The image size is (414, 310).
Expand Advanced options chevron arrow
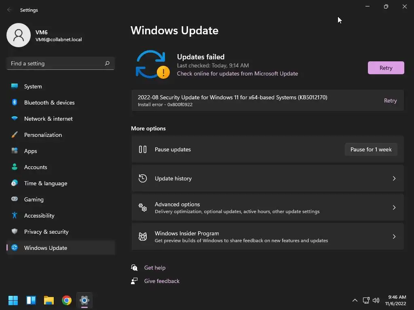click(394, 207)
